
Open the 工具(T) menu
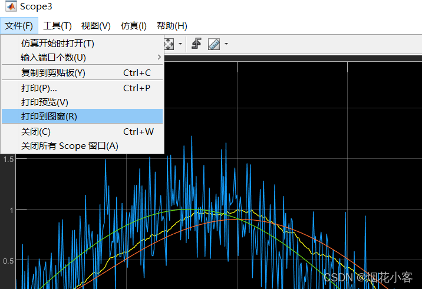(57, 26)
